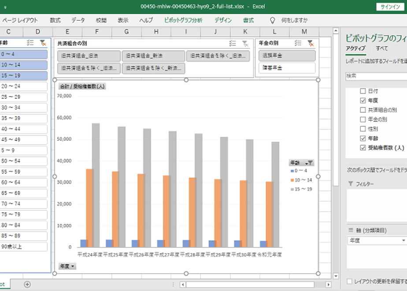Check the 性別 field checkbox
Image resolution: width=407 pixels, height=291 pixels.
click(363, 129)
